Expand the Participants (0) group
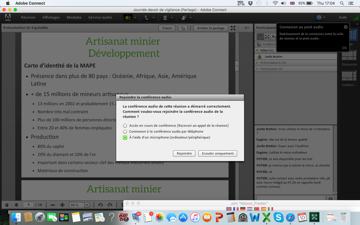Viewport: 360px width, 225px height. point(257,69)
